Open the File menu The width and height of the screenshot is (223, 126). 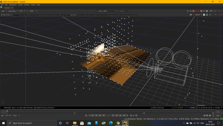click(x=2, y=5)
